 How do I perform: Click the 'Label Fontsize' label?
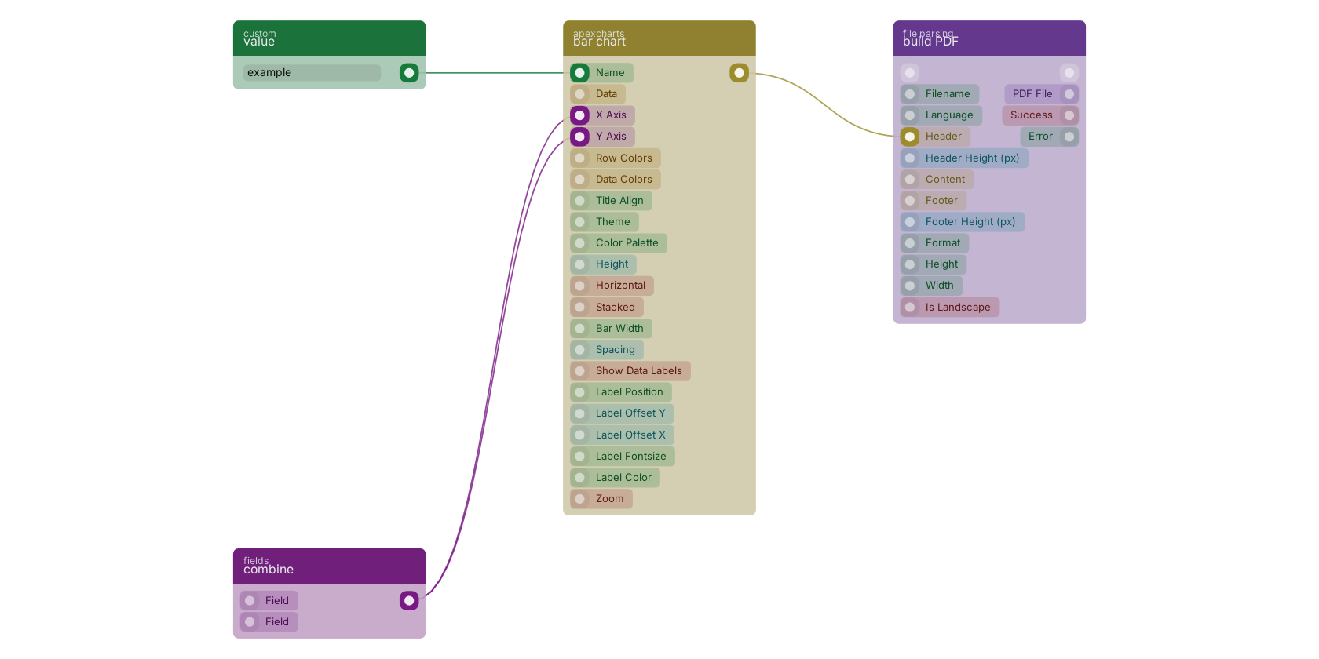click(630, 457)
